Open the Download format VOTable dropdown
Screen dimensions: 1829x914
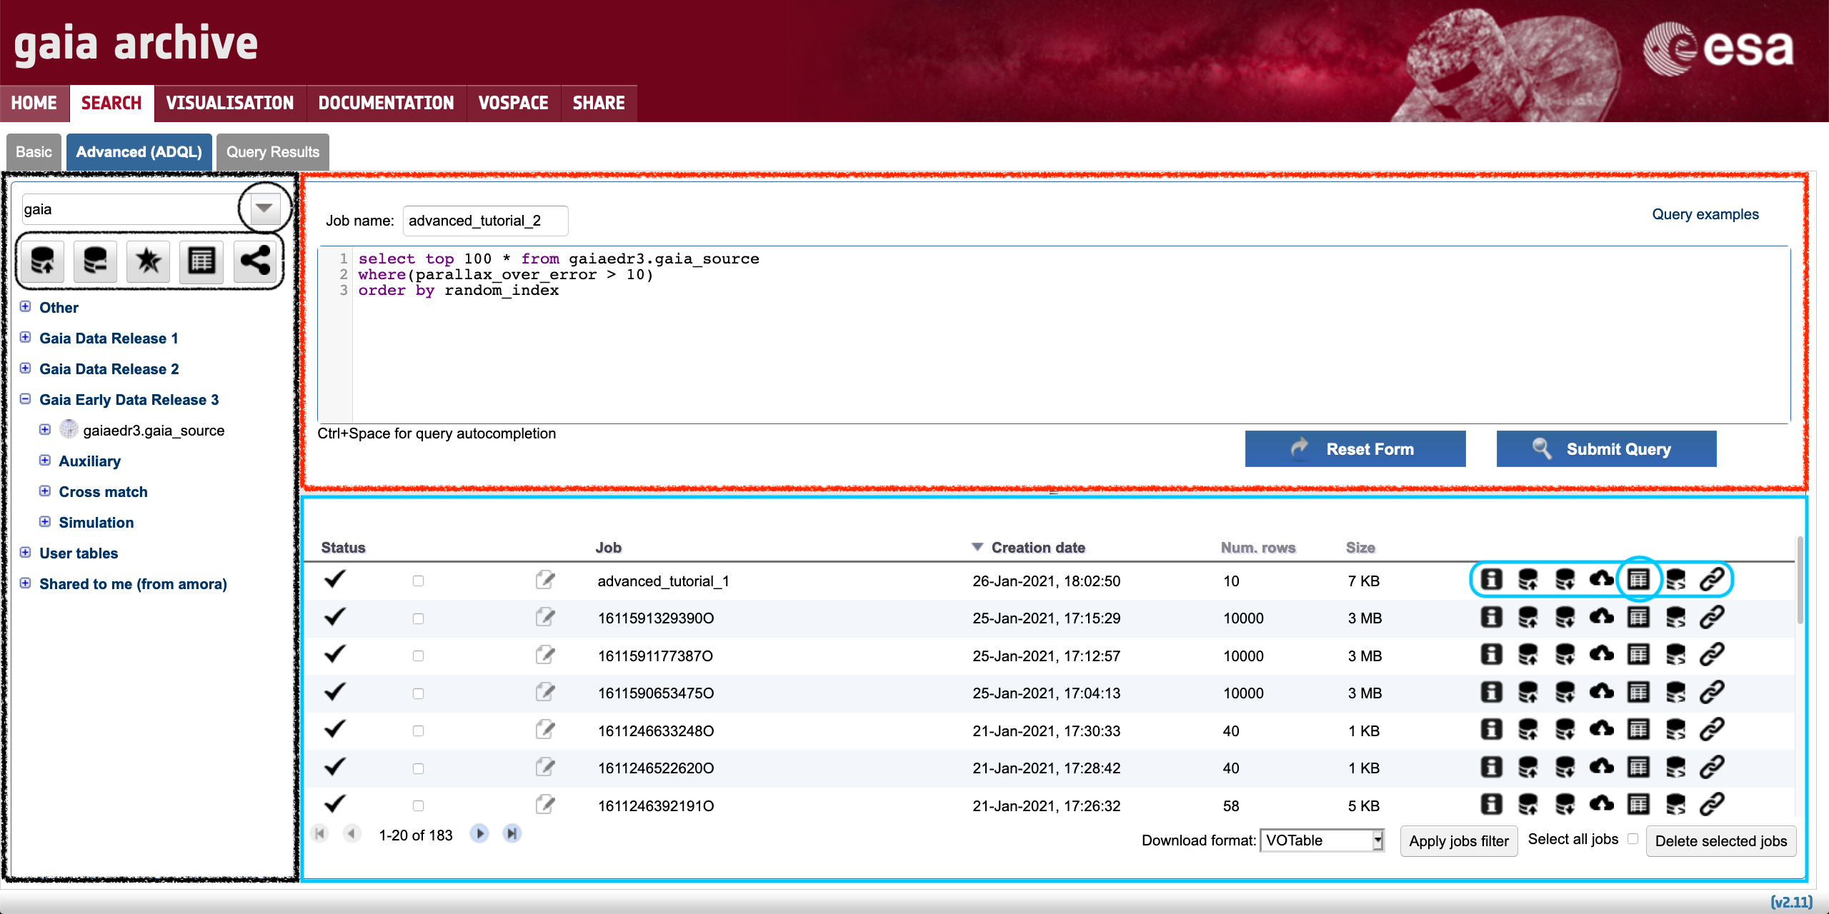click(1322, 840)
